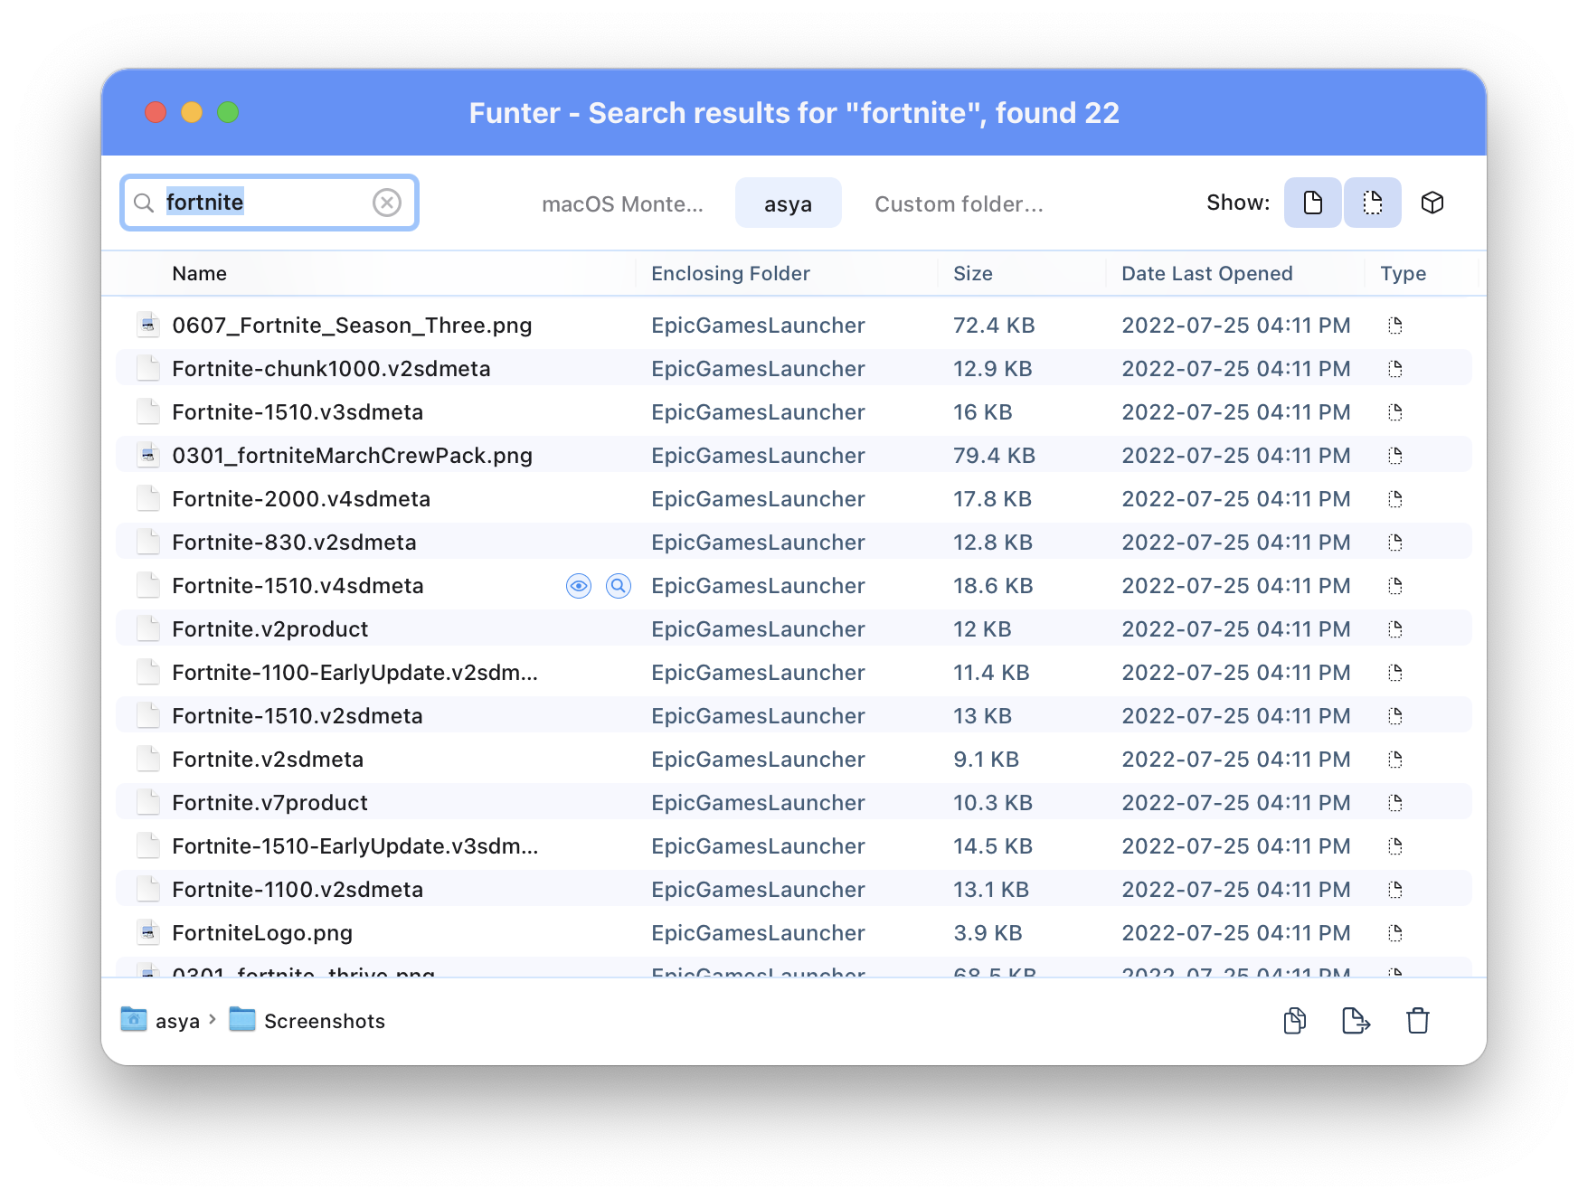Minimize the Funter window
This screenshot has width=1588, height=1199.
point(192,112)
